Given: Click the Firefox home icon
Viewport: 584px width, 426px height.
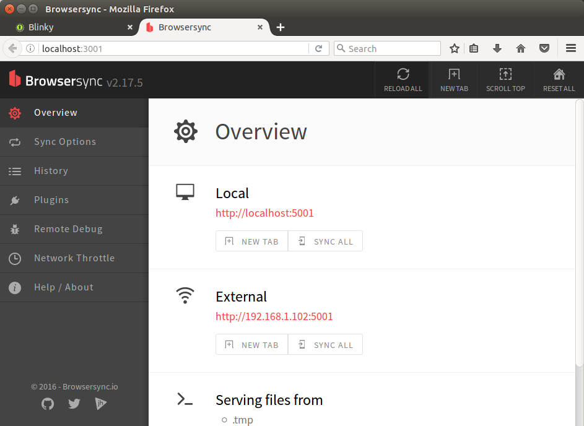Looking at the screenshot, I should [x=521, y=48].
